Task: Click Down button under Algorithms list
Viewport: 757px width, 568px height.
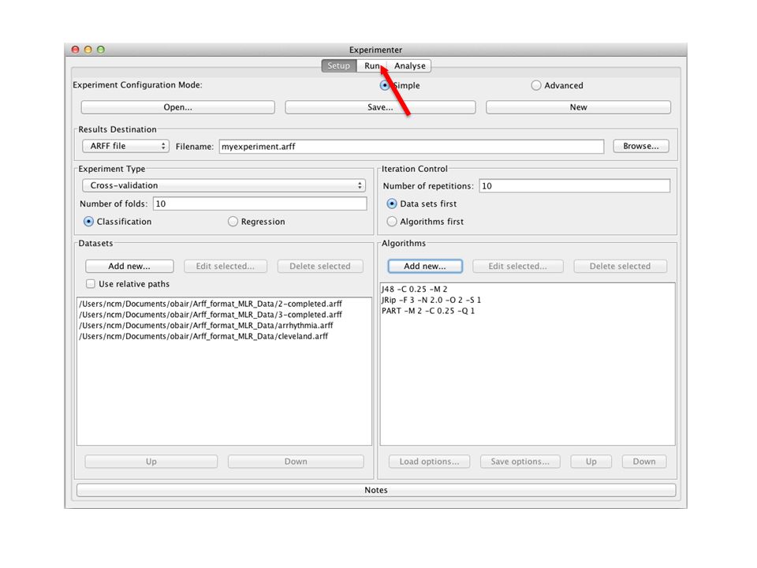Action: 644,461
